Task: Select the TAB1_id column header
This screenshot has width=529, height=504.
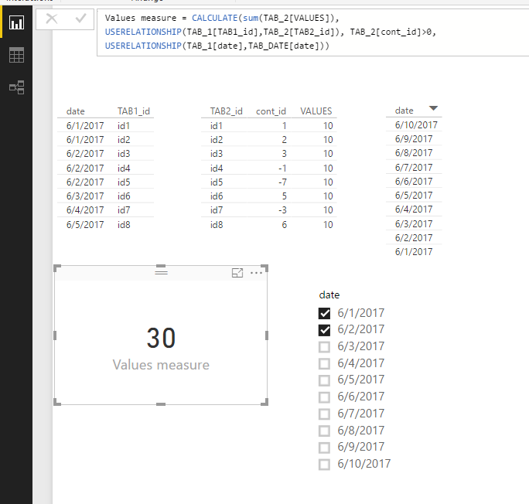Action: [134, 111]
